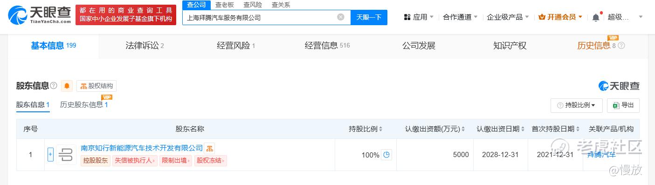The height and width of the screenshot is (185, 655).
Task: Click the company name search input field
Action: click(x=259, y=18)
